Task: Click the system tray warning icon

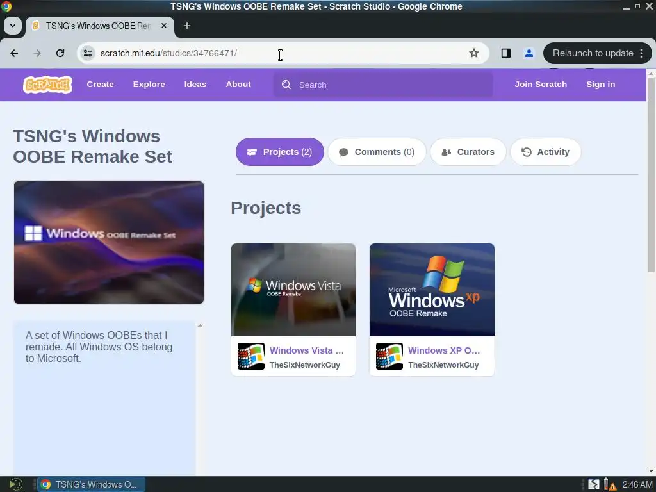Action: (x=611, y=484)
